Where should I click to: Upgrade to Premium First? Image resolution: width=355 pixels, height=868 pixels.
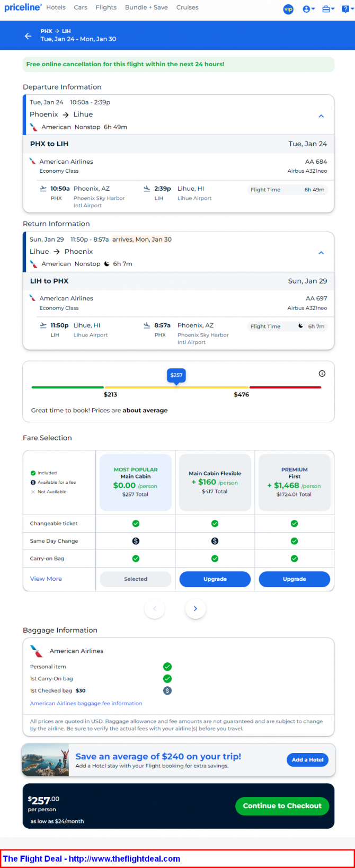point(294,579)
